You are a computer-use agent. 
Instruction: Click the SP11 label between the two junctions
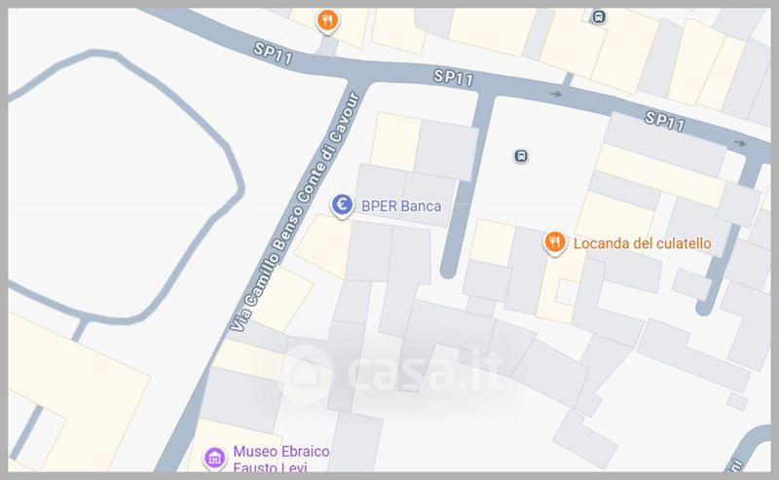[x=453, y=78]
